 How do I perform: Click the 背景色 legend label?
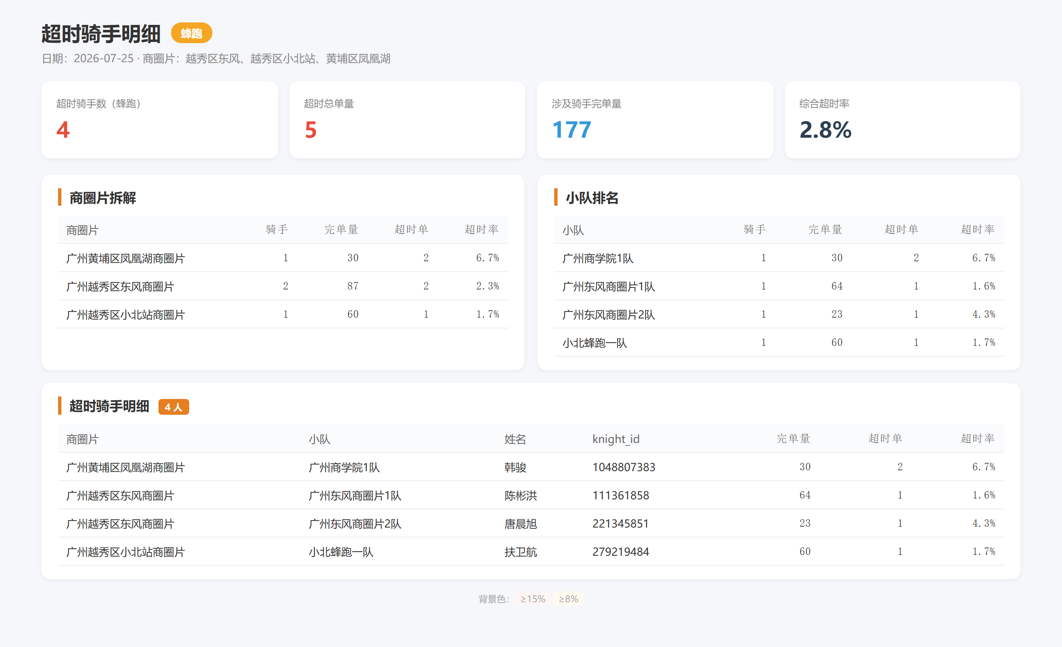pyautogui.click(x=494, y=599)
